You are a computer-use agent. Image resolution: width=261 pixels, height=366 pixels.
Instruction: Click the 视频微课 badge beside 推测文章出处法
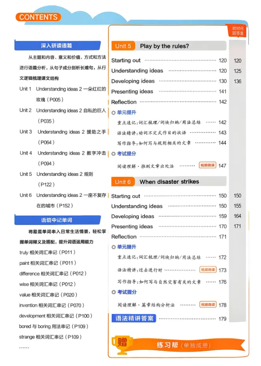coord(207,165)
